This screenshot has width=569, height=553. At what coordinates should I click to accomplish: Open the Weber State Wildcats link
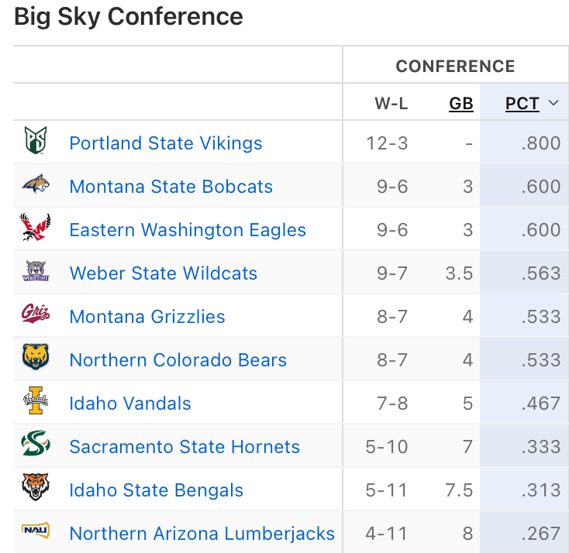pyautogui.click(x=164, y=273)
